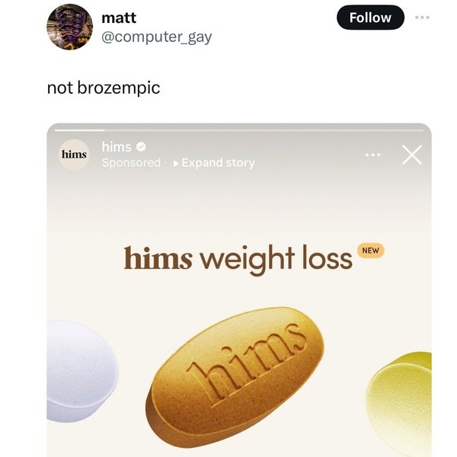Click the Follow button
Screen dimensions: 457x457
[370, 18]
